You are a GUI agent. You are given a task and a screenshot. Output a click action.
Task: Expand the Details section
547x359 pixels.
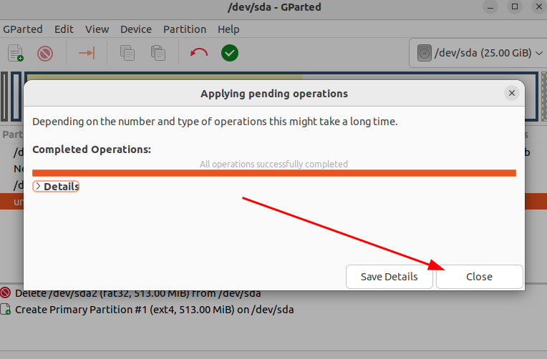(56, 186)
